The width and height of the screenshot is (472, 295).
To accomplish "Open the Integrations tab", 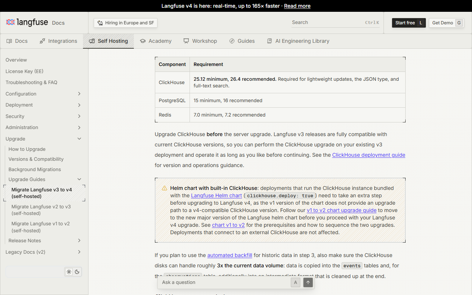I will point(58,41).
